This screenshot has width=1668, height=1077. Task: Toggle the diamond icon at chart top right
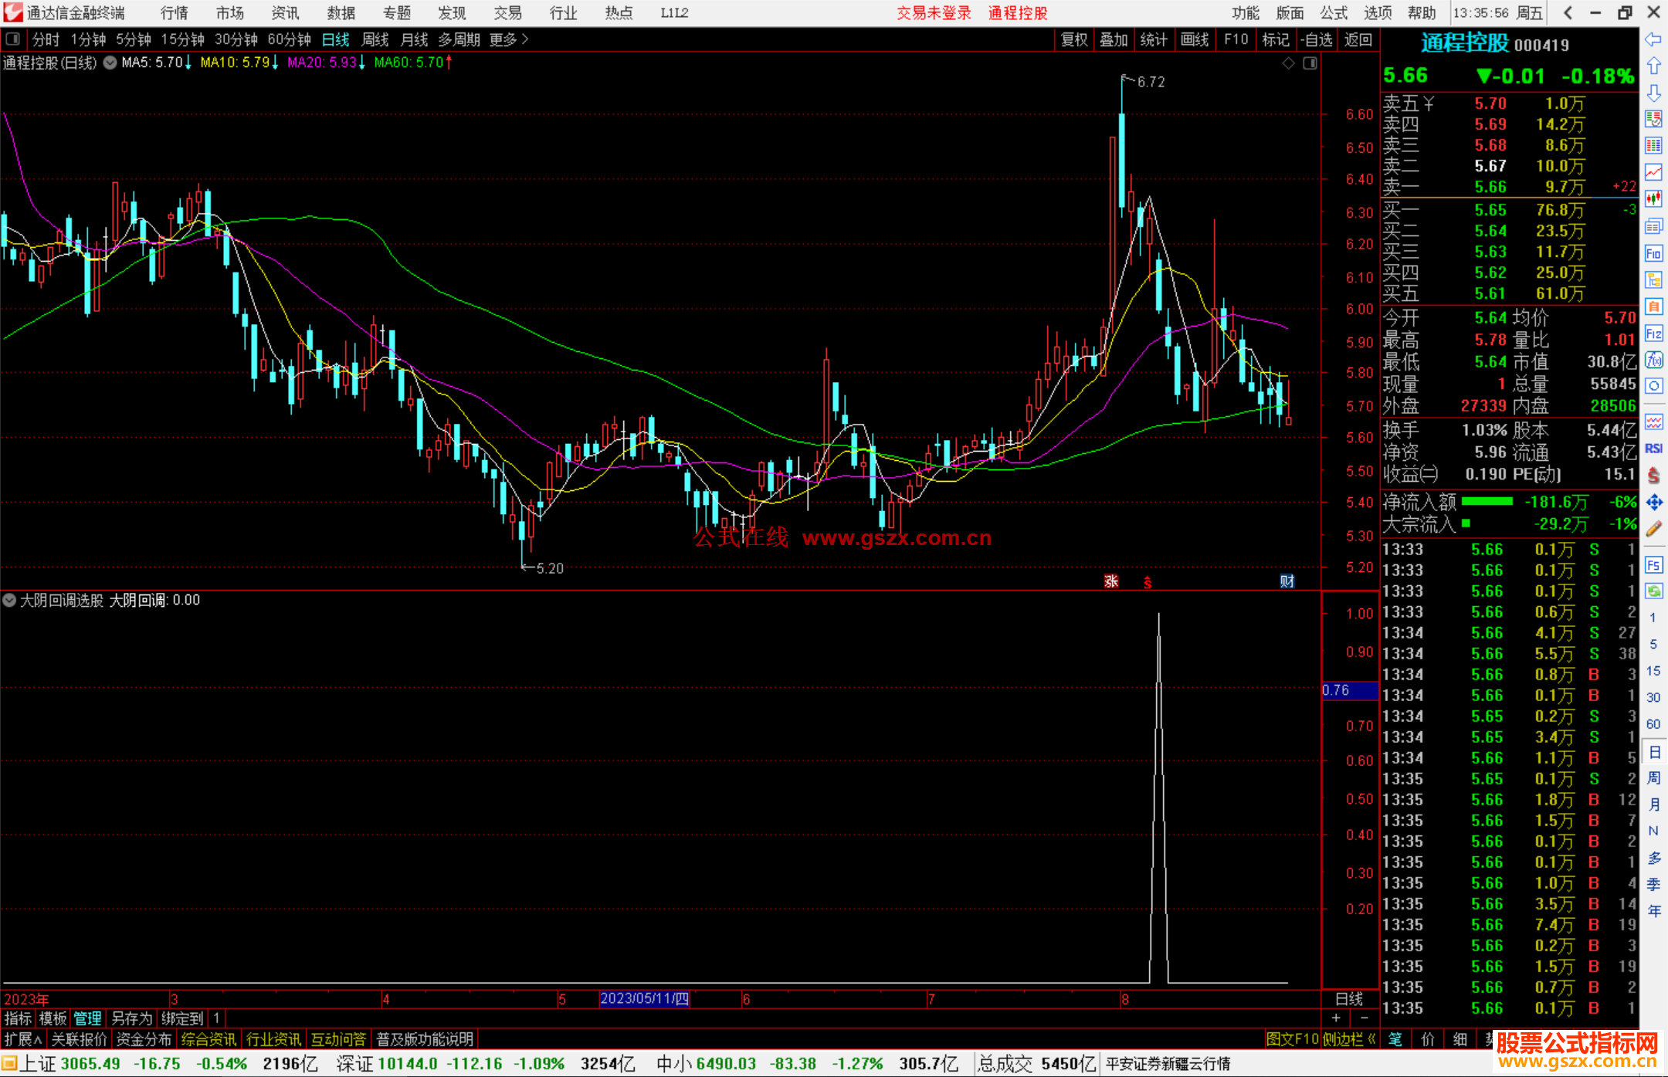click(x=1288, y=63)
